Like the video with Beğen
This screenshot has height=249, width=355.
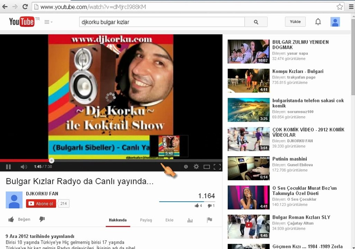coord(19,219)
